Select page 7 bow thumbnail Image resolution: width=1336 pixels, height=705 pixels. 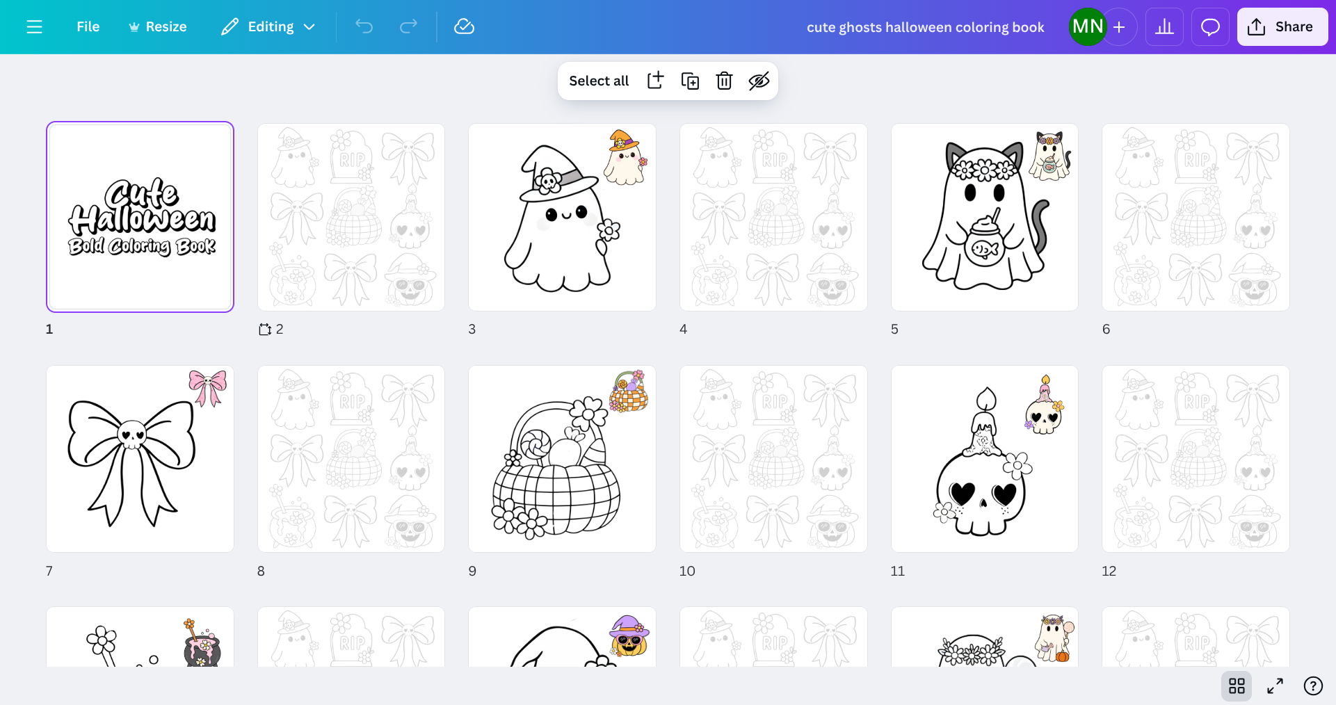tap(140, 459)
